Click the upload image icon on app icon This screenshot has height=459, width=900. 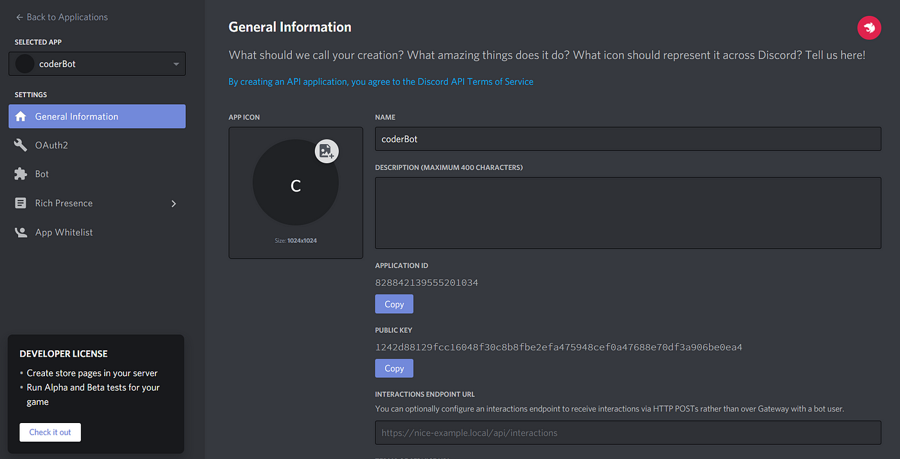point(327,151)
